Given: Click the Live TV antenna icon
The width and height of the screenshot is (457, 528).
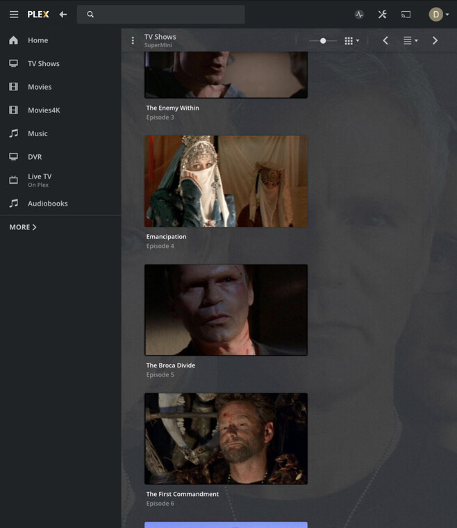Looking at the screenshot, I should (x=13, y=180).
